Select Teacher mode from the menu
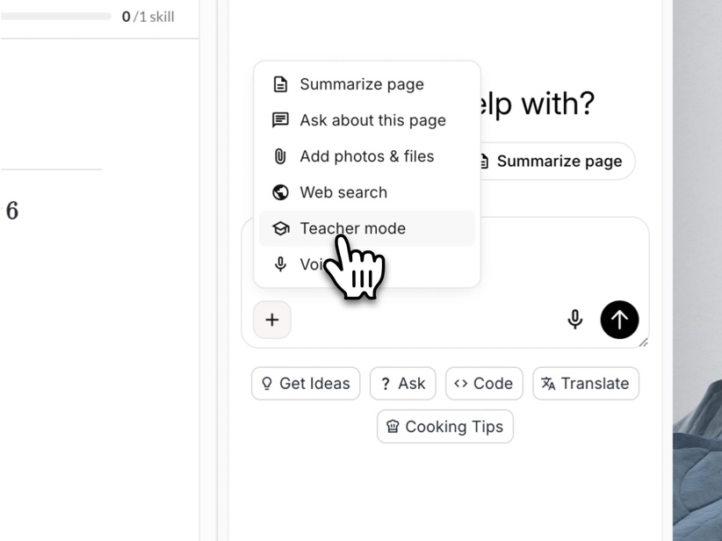Screen dimensions: 722x541 [352, 228]
